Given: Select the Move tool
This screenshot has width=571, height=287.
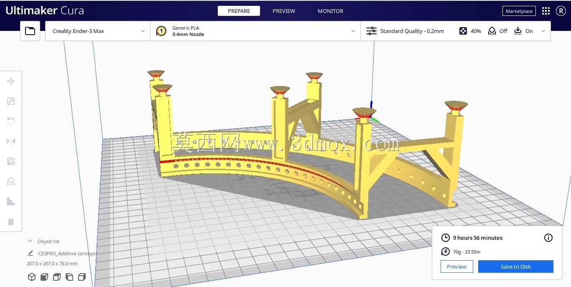Looking at the screenshot, I should pos(11,81).
